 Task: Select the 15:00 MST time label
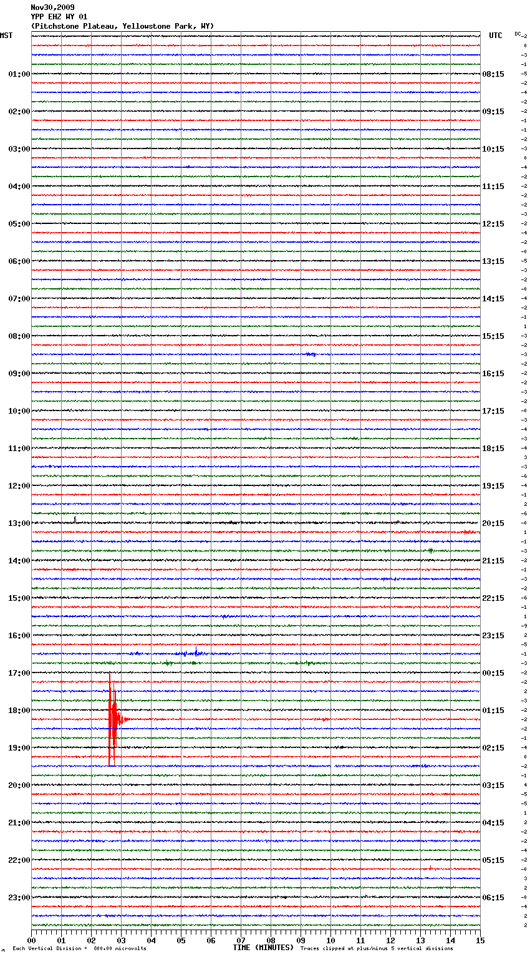click(x=19, y=598)
